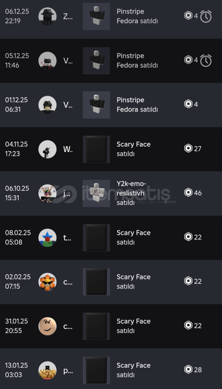
Task: Open Y2k-emo-reslistivh item thumbnail
Action: [96, 193]
